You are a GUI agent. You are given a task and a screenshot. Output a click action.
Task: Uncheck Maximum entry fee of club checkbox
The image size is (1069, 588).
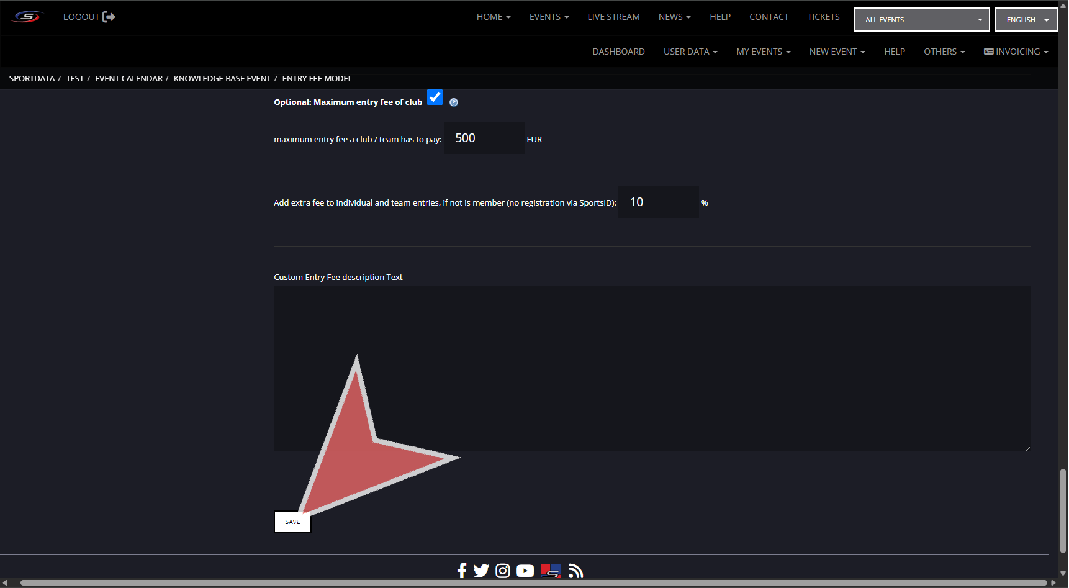pos(435,97)
